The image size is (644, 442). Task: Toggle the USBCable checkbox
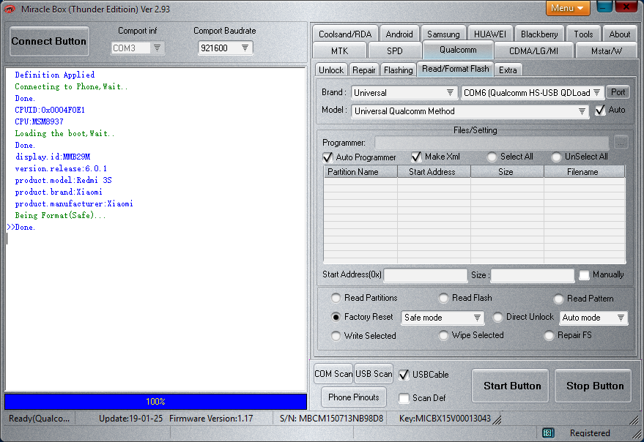[404, 374]
